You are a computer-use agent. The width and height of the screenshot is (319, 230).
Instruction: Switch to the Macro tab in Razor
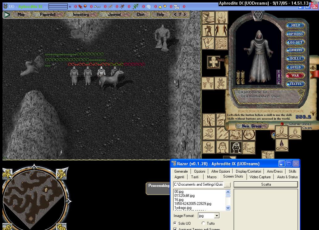(212, 177)
